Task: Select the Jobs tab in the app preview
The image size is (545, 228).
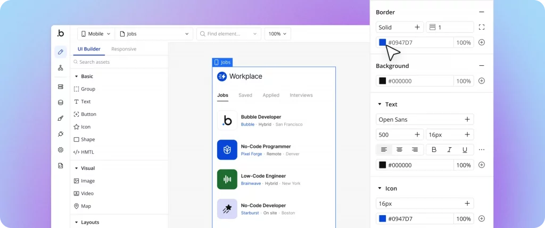Action: (x=223, y=95)
